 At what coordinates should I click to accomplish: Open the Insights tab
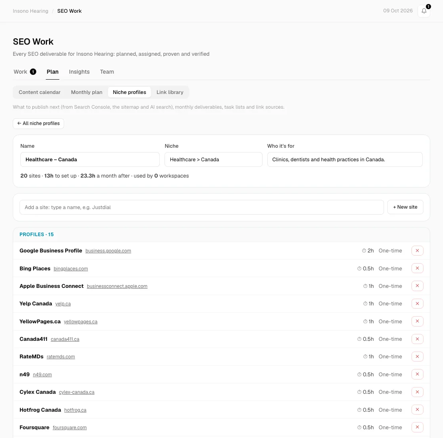(x=79, y=72)
